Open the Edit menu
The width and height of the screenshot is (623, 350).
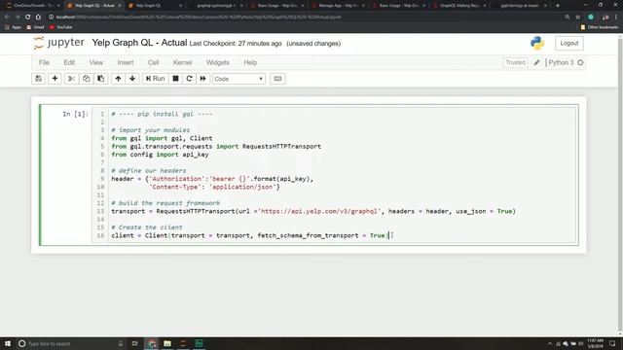(69, 62)
